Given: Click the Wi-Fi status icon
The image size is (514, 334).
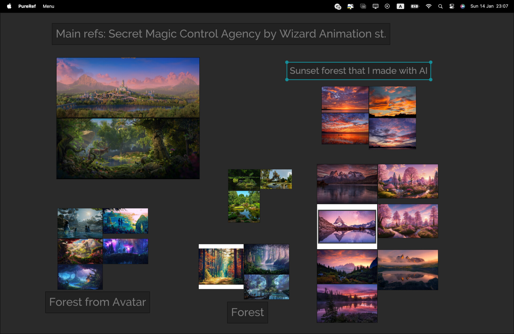Looking at the screenshot, I should click(x=428, y=6).
